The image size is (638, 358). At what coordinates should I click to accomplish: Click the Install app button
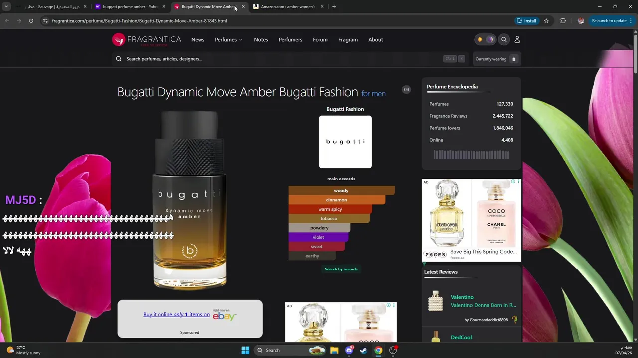point(526,21)
